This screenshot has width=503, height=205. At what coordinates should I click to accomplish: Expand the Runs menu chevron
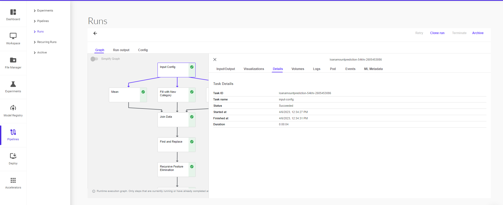35,32
